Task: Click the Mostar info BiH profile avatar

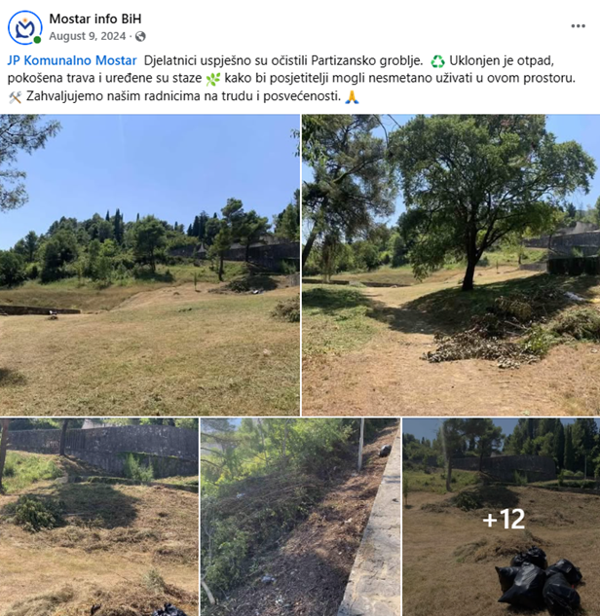Action: click(24, 27)
